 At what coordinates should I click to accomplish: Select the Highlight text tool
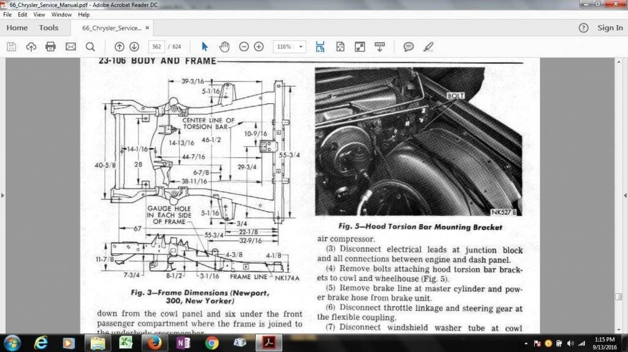point(428,47)
